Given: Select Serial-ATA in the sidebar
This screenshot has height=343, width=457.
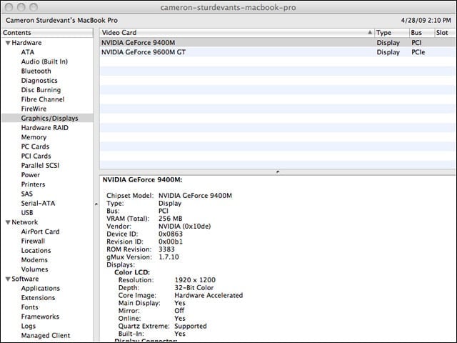Looking at the screenshot, I should [38, 203].
